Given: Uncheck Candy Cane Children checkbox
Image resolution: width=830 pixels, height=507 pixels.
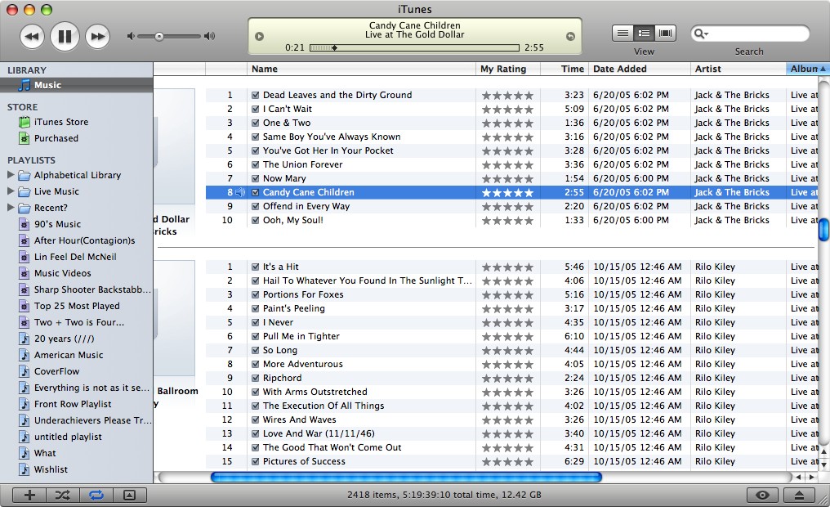Looking at the screenshot, I should (x=255, y=193).
